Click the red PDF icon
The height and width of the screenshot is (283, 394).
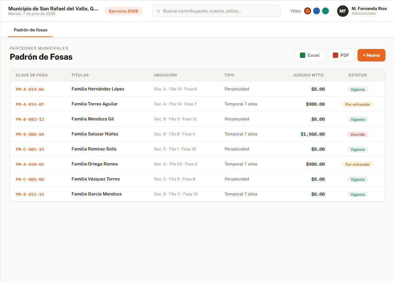tap(335, 55)
